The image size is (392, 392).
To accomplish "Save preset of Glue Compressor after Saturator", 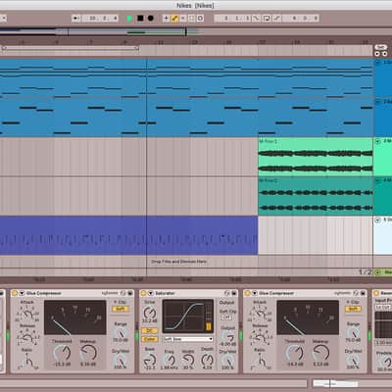I will 363,293.
